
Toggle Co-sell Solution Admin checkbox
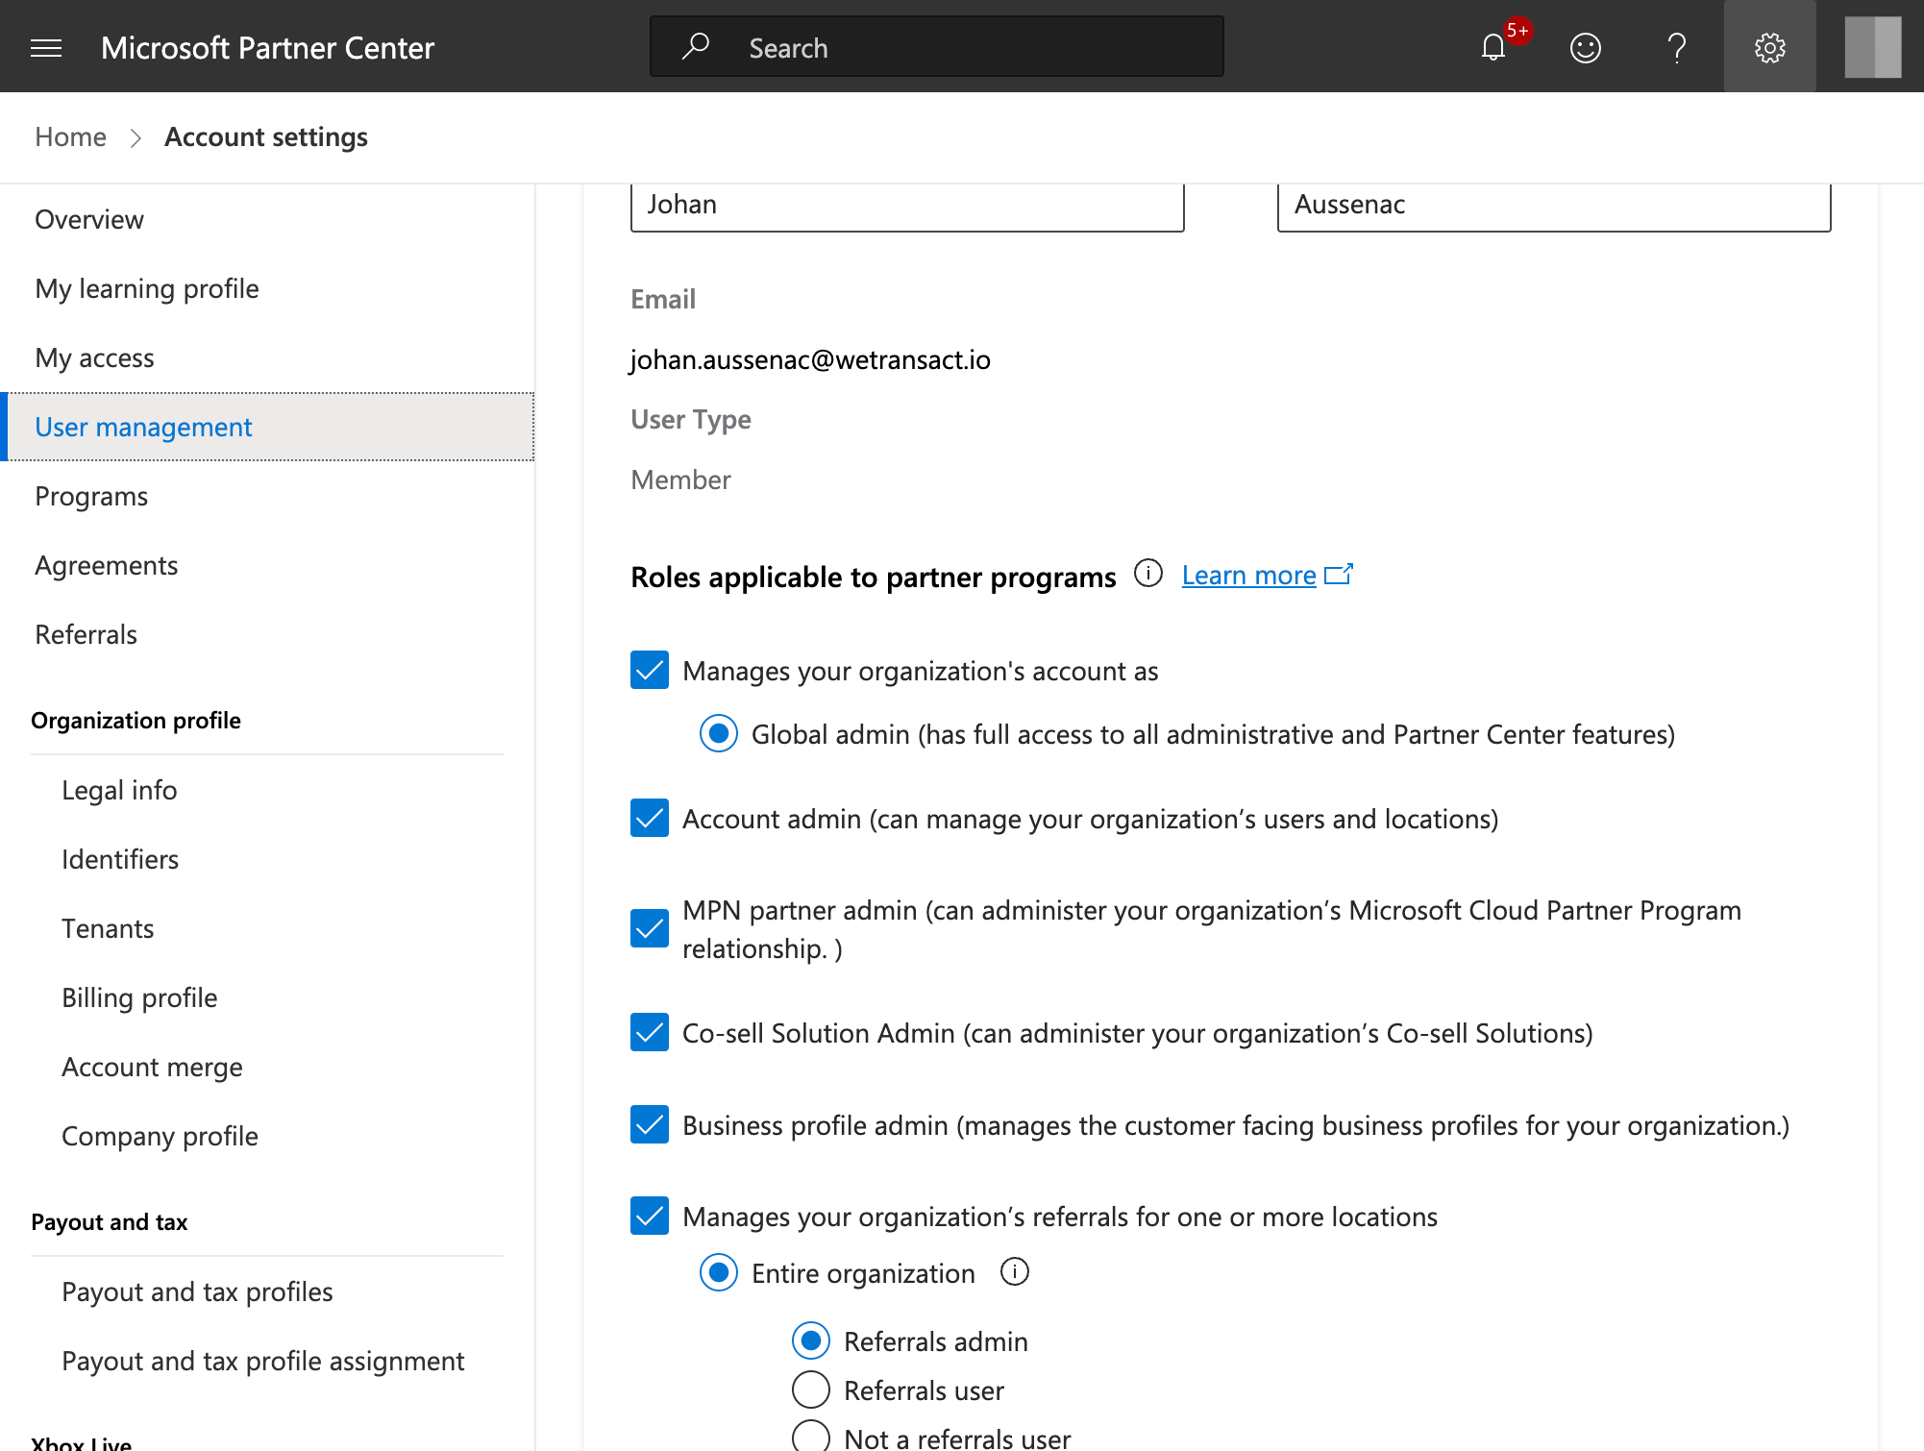[650, 1032]
